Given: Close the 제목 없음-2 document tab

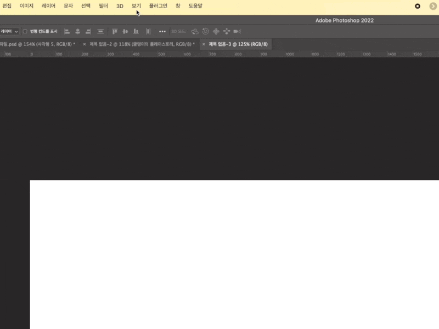Looking at the screenshot, I should click(x=85, y=44).
